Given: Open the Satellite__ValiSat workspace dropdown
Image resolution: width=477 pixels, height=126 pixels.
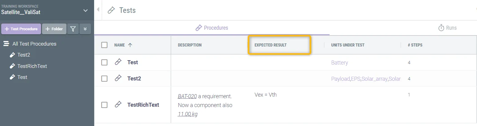Looking at the screenshot, I should 85,11.
